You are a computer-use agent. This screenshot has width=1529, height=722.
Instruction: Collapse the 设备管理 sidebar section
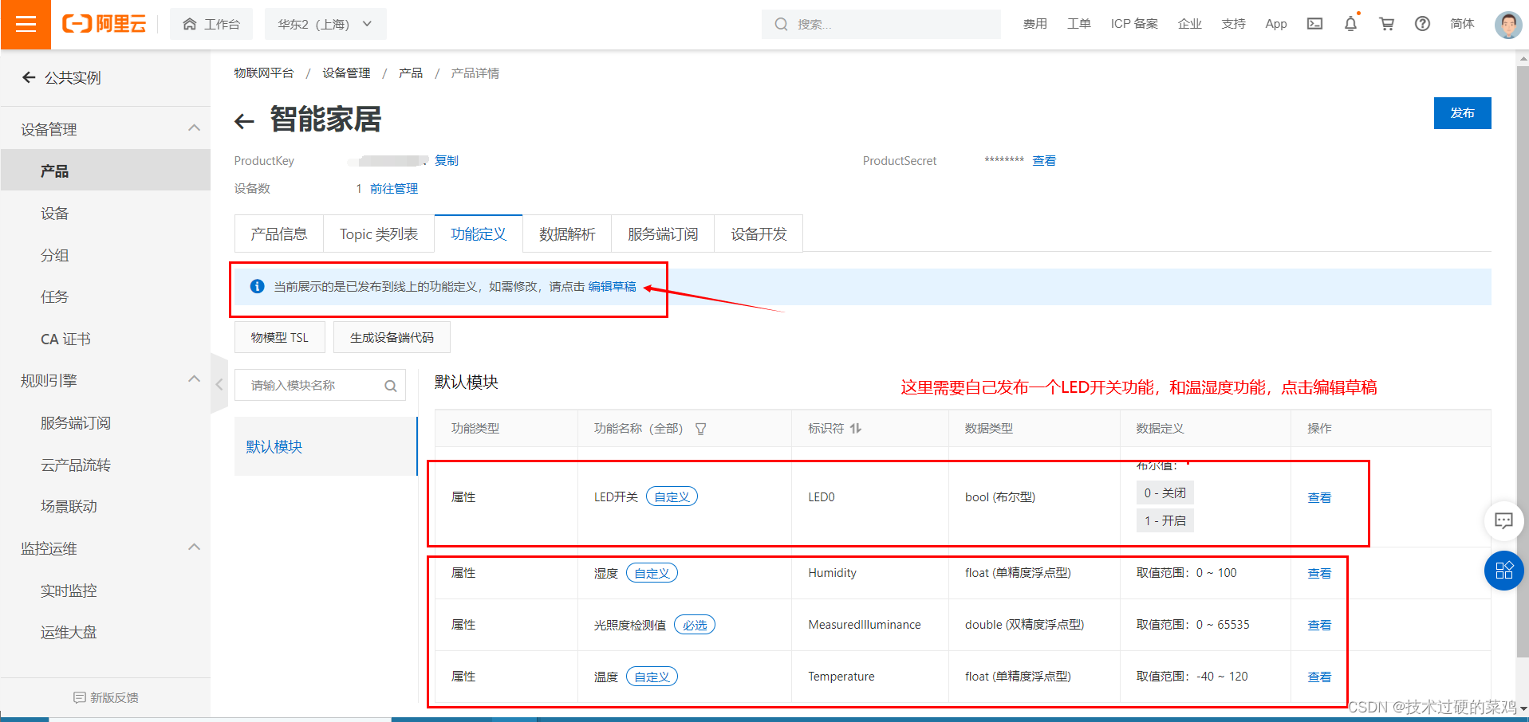tap(194, 128)
